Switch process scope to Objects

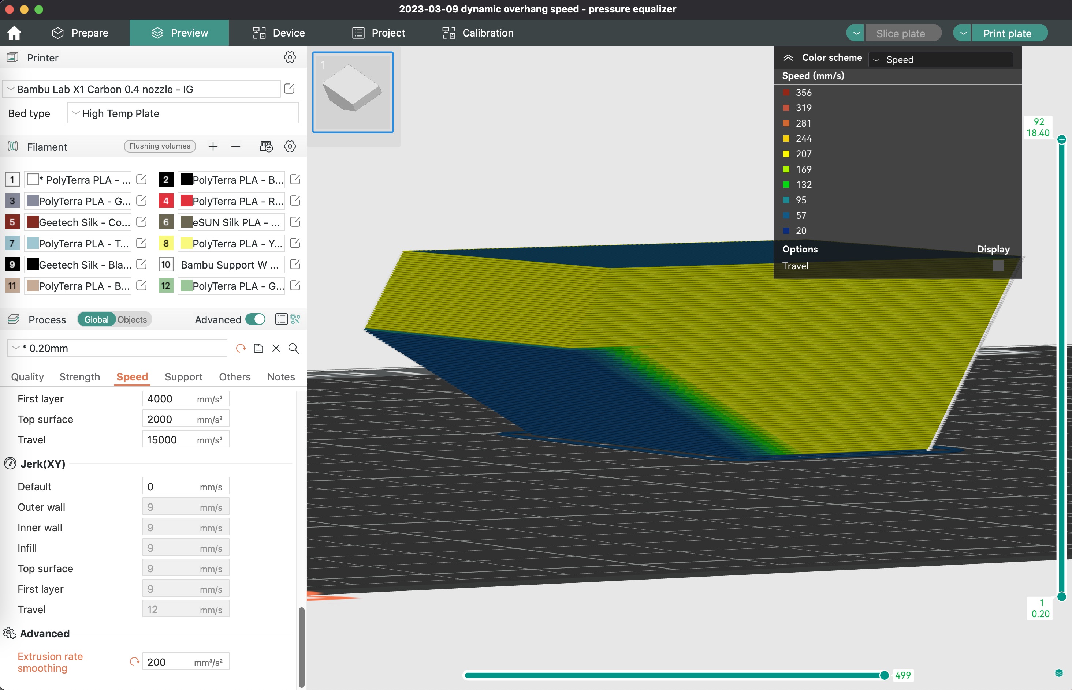[132, 319]
